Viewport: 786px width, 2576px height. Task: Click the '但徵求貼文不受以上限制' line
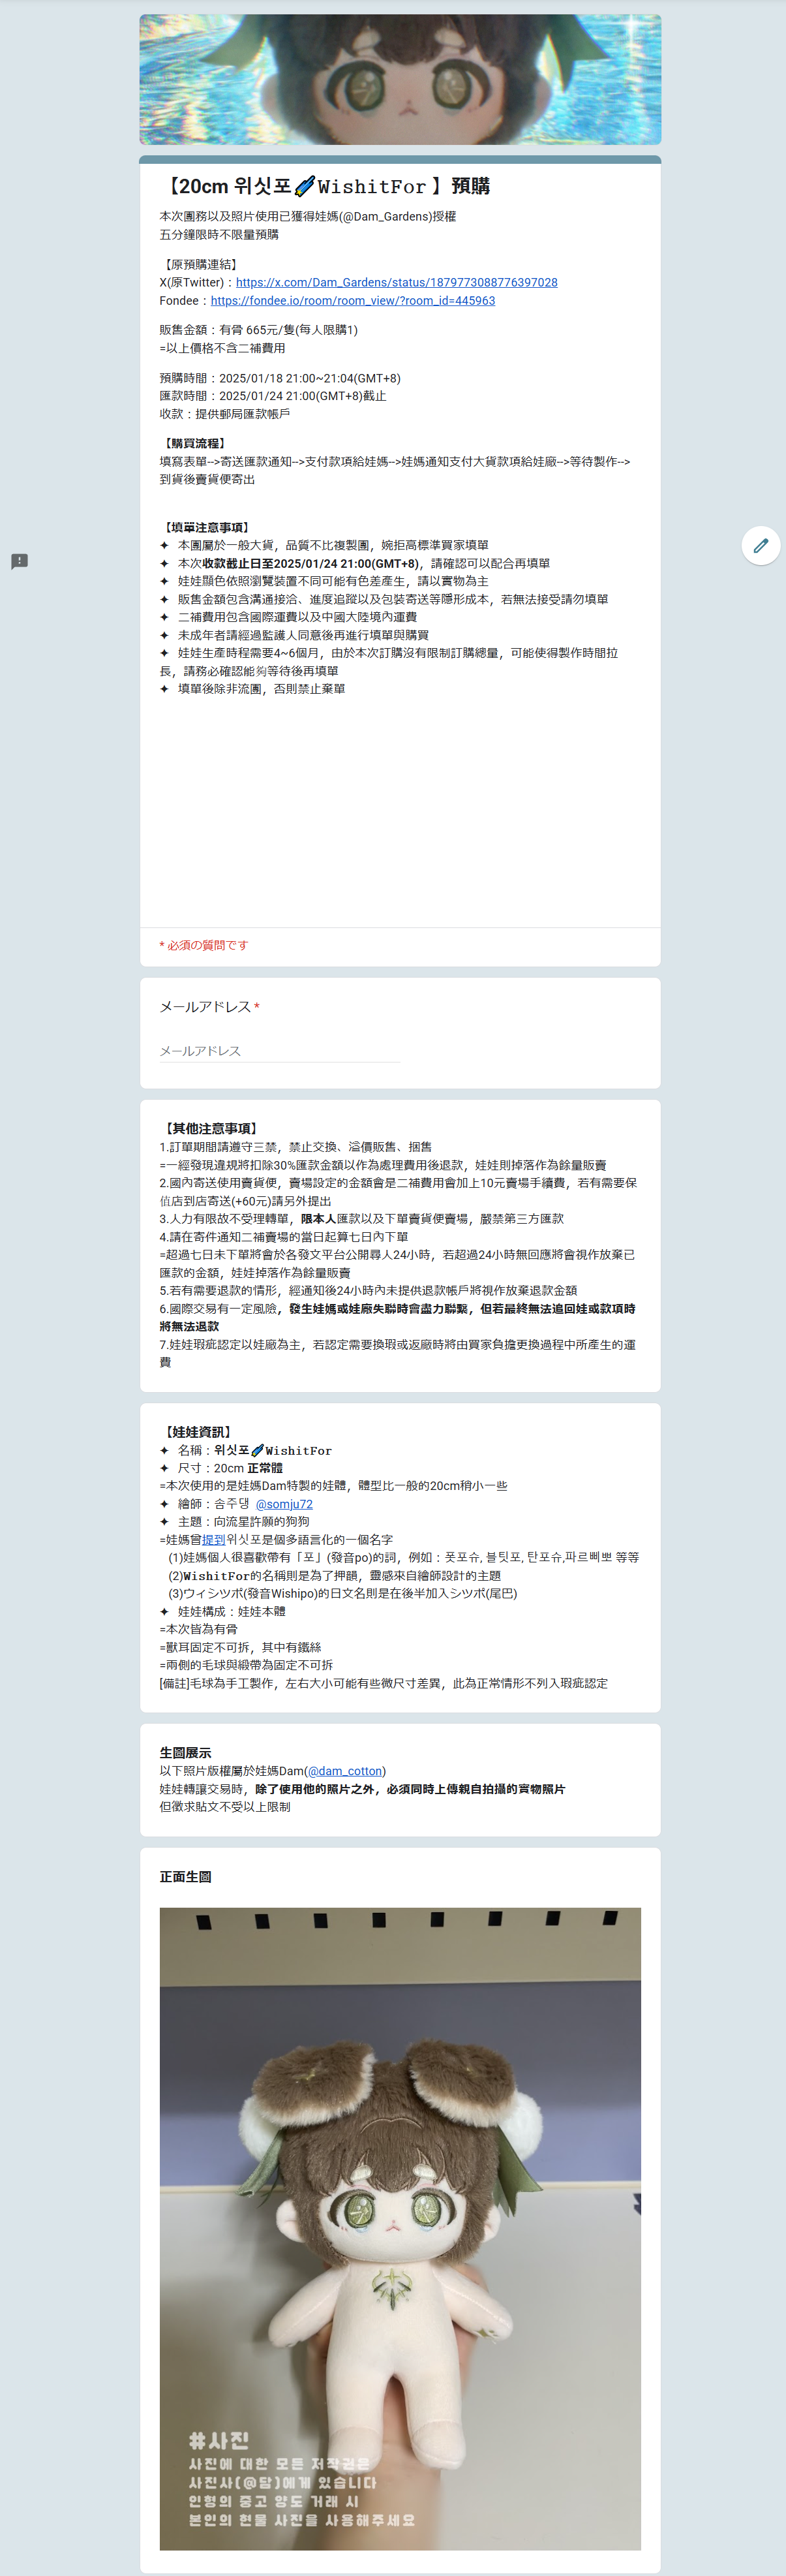coord(225,1806)
